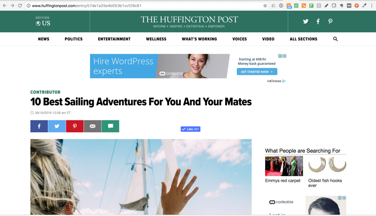This screenshot has width=376, height=216.
Task: Share article on Facebook via blue button
Action: 39,126
